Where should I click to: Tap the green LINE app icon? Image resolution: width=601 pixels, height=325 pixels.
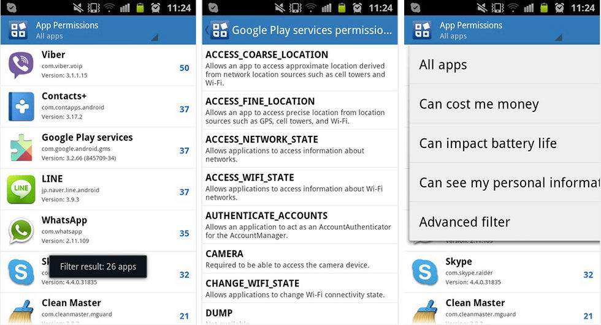[x=21, y=189]
